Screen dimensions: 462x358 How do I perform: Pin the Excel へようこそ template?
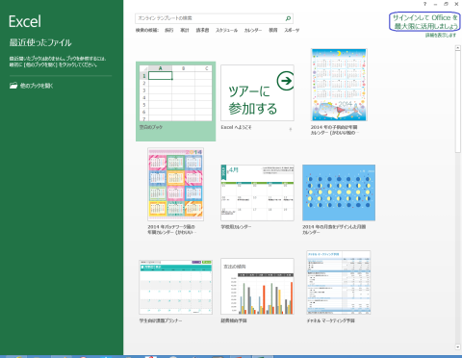pyautogui.click(x=291, y=129)
